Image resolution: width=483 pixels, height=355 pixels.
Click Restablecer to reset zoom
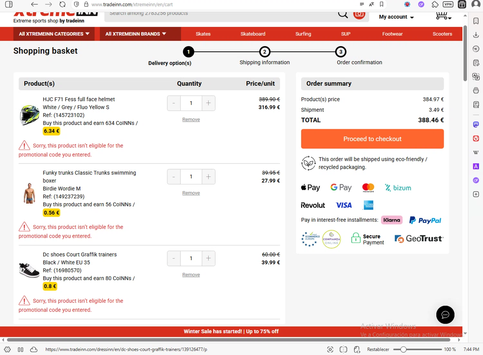(x=378, y=350)
